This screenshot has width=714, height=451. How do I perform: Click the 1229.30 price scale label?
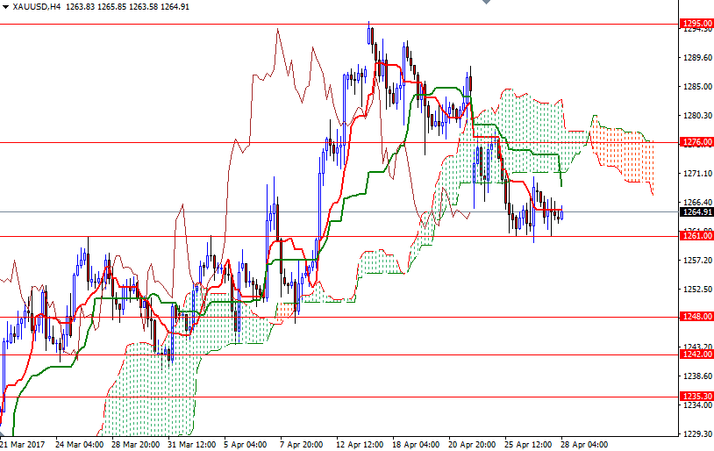click(696, 434)
